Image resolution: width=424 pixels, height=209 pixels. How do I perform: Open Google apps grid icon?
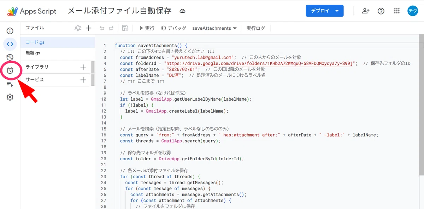pyautogui.click(x=397, y=11)
